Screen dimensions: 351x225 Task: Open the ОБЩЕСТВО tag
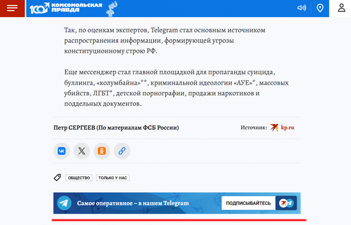[x=79, y=178]
